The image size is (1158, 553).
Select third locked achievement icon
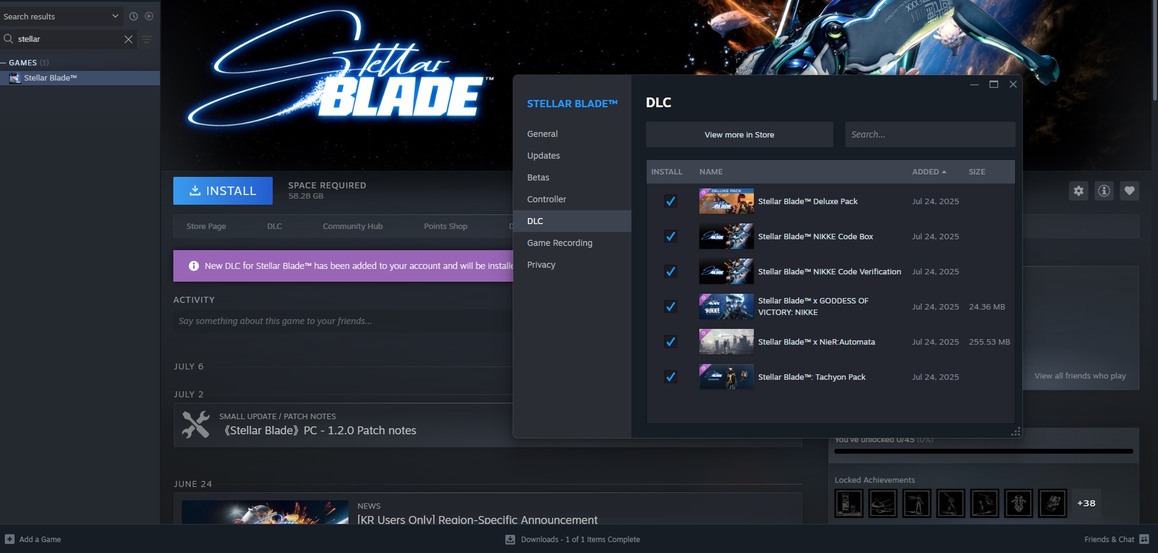click(917, 503)
